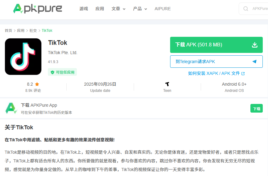Click the search magnifier icon

pos(246,9)
